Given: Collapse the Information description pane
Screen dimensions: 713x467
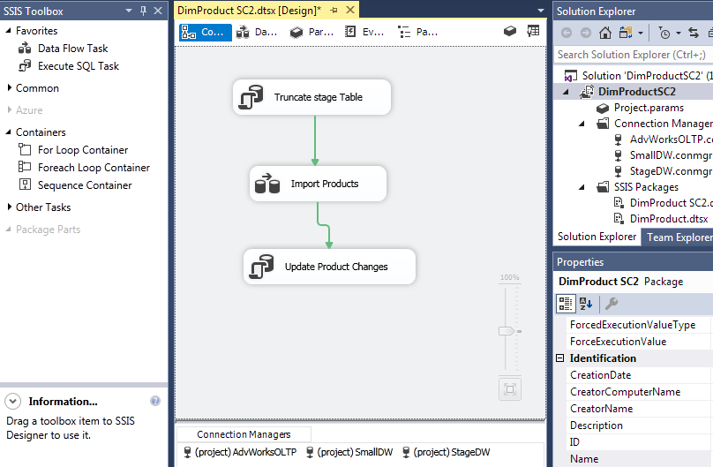Looking at the screenshot, I should click(x=12, y=401).
